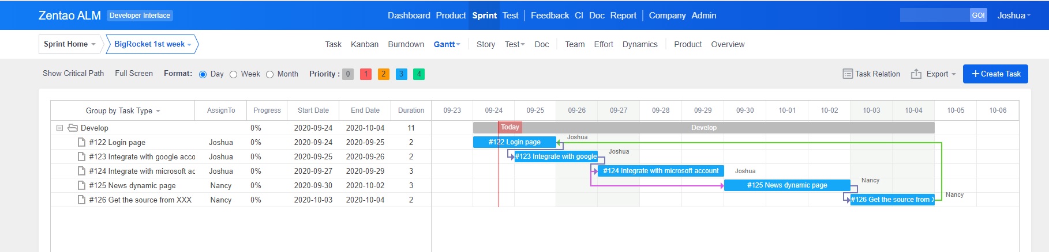
Task: Click the search input field in header
Action: point(934,16)
